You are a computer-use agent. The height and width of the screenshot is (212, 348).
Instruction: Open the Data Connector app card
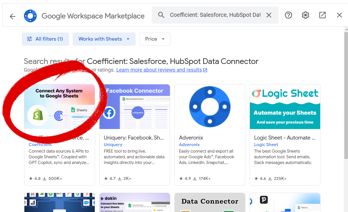pyautogui.click(x=210, y=202)
